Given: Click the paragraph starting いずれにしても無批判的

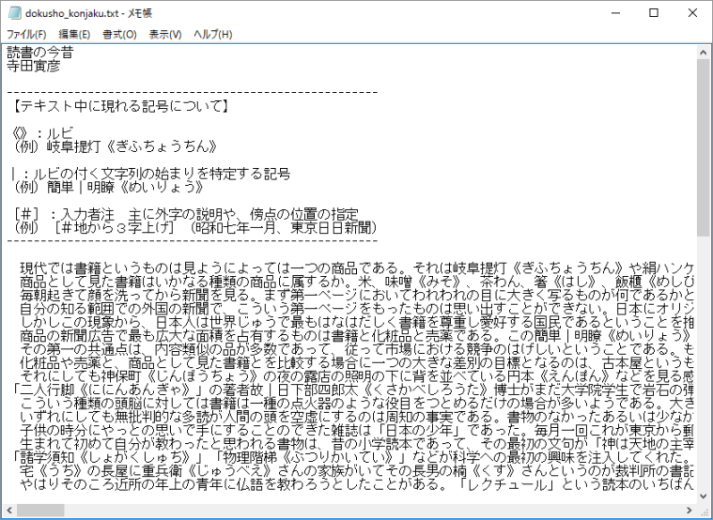Looking at the screenshot, I should (x=357, y=417).
